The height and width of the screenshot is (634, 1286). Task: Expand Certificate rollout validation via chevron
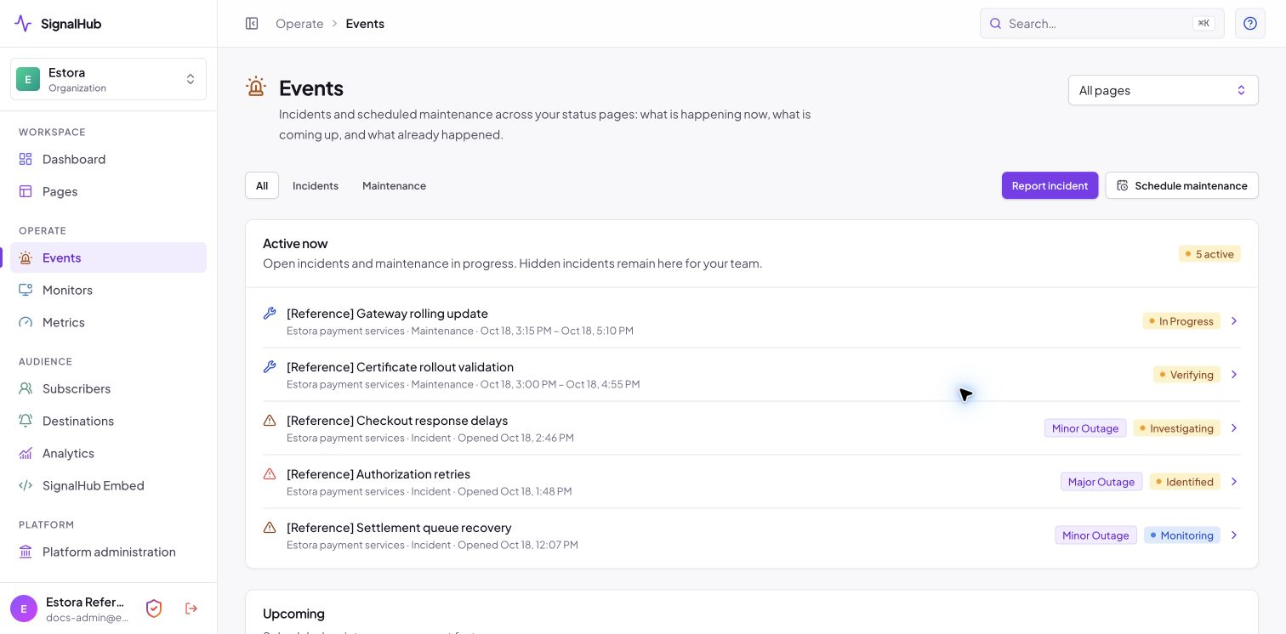[1234, 375]
